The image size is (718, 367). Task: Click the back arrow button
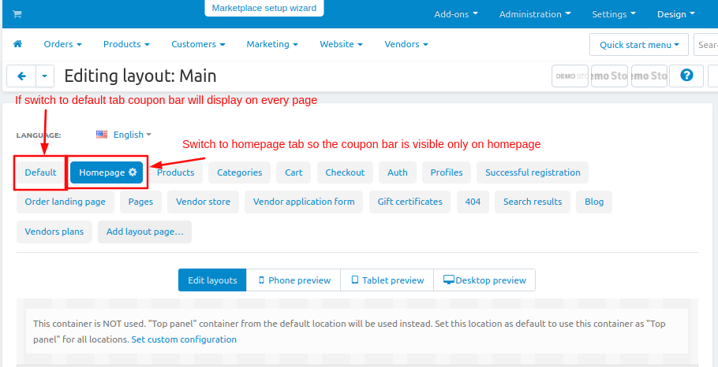point(21,76)
